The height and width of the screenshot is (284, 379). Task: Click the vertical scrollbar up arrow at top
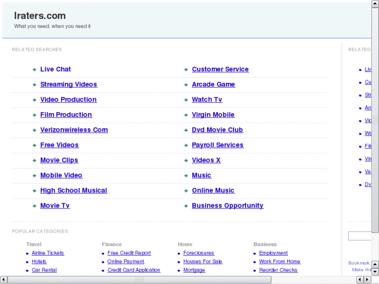click(x=375, y=4)
